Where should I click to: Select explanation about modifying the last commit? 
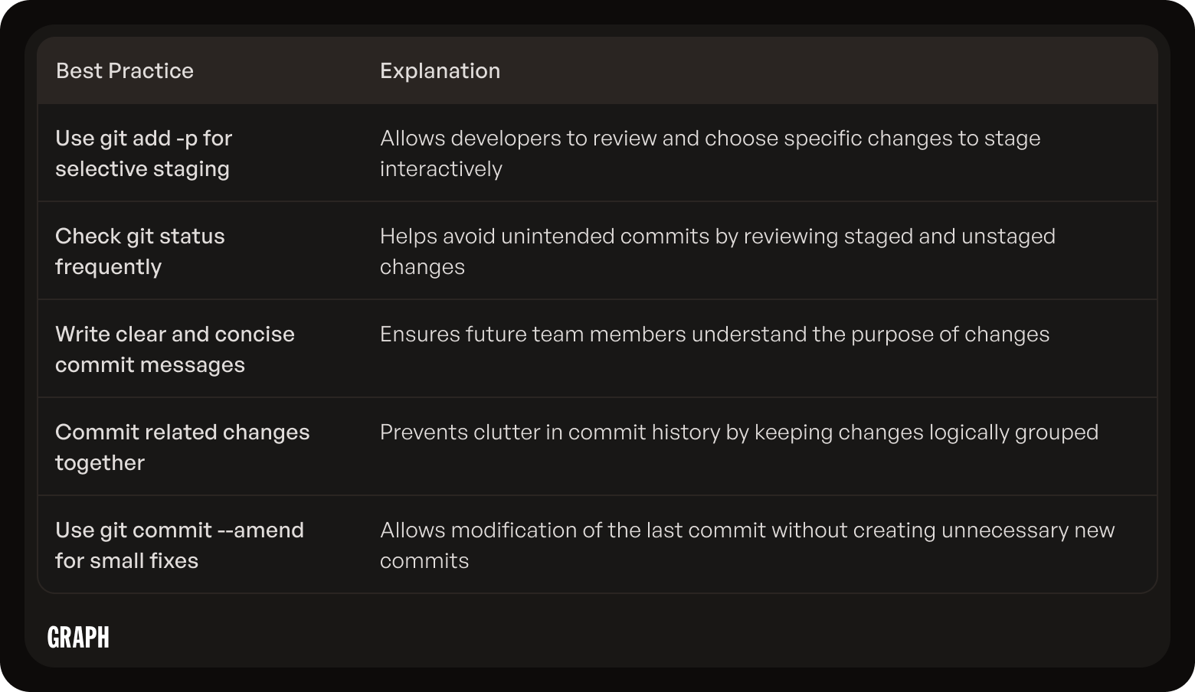[x=747, y=545]
